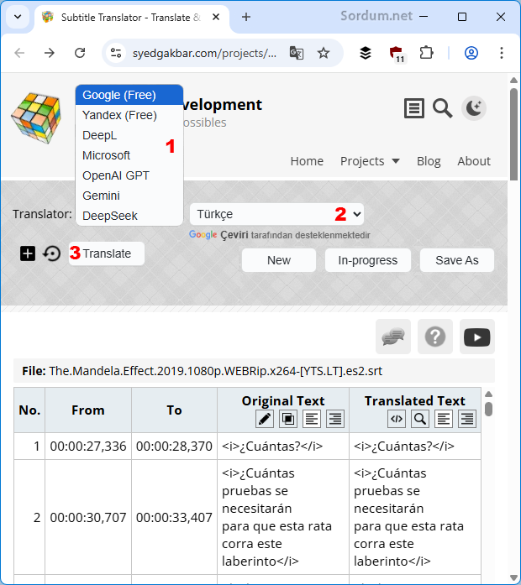Image resolution: width=521 pixels, height=585 pixels.
Task: Click the 00:00:33,407 To cell
Action: (174, 518)
